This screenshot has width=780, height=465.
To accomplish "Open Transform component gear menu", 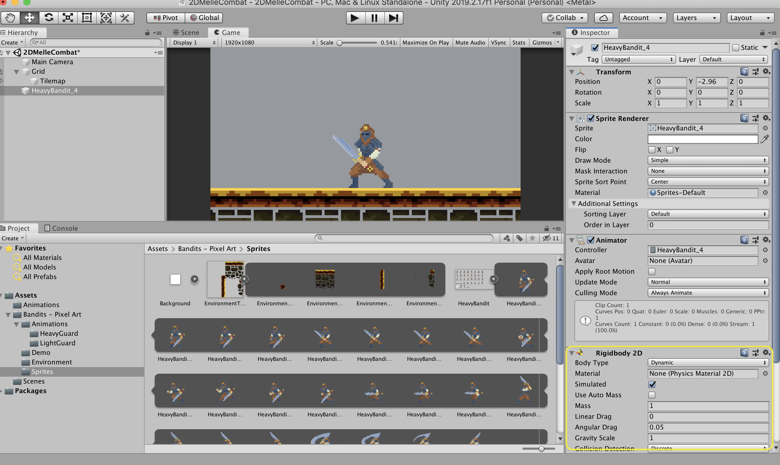I will [x=766, y=72].
